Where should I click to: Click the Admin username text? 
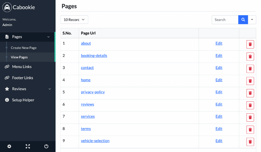[x=7, y=25]
